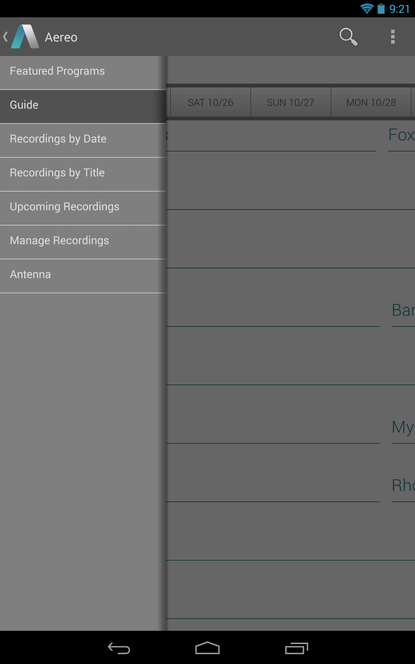
Task: Tap the back arrow beside the logo
Action: (x=5, y=37)
